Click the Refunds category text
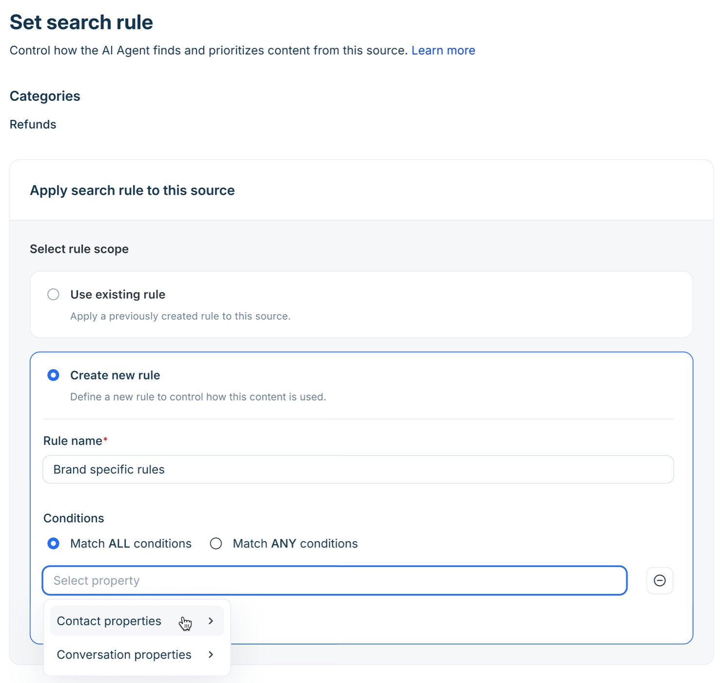This screenshot has width=726, height=683. (33, 124)
